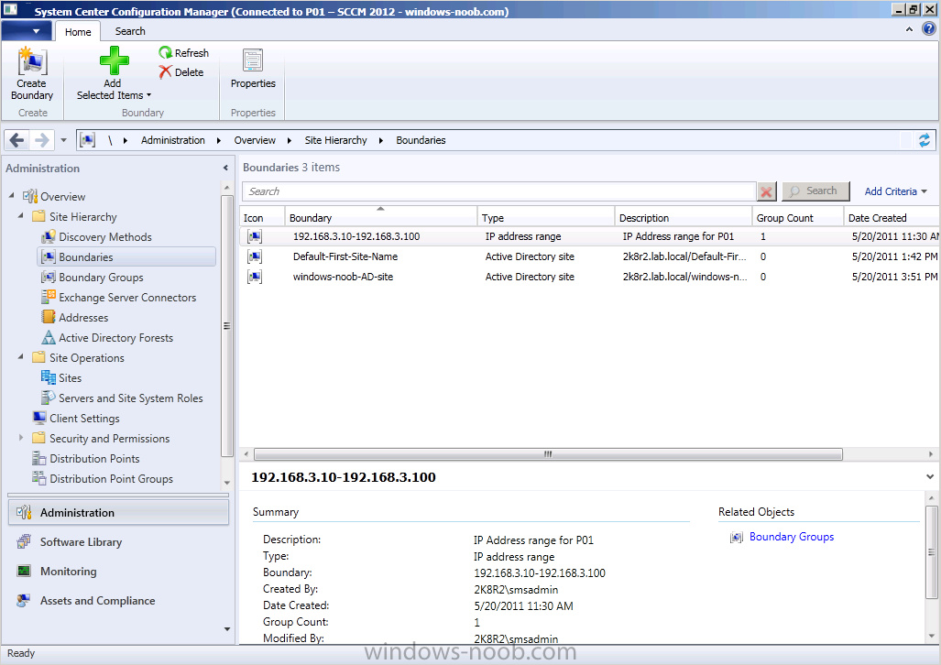Viewport: 941px width, 665px height.
Task: Collapse the Administration navigation pane
Action: click(225, 168)
